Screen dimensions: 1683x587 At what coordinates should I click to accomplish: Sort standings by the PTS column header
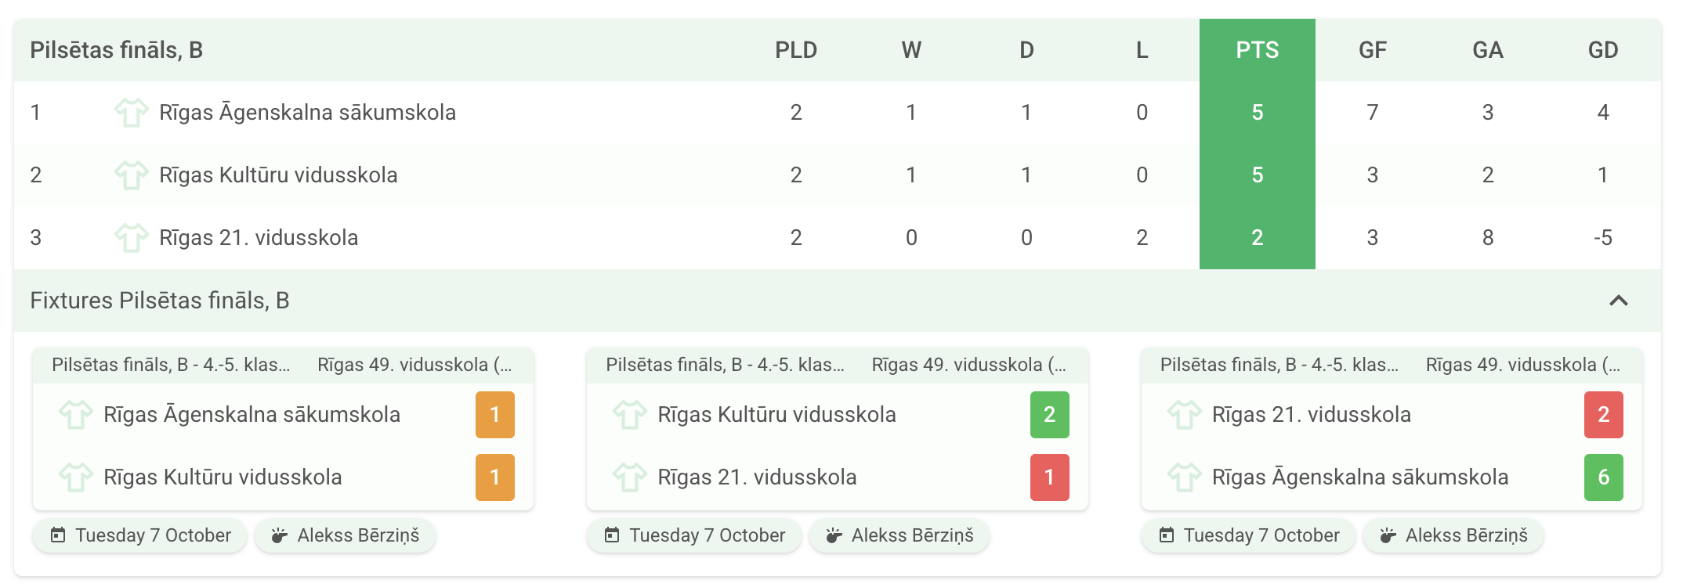pos(1257,50)
